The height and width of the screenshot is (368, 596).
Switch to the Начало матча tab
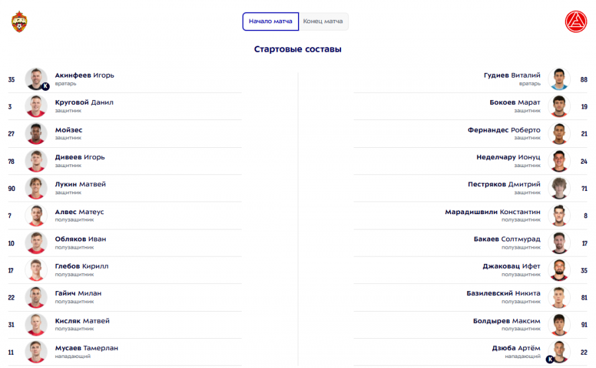click(270, 21)
